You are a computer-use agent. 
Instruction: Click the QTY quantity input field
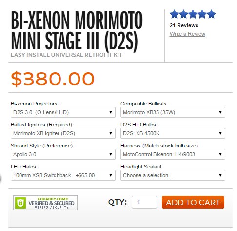[144, 202]
